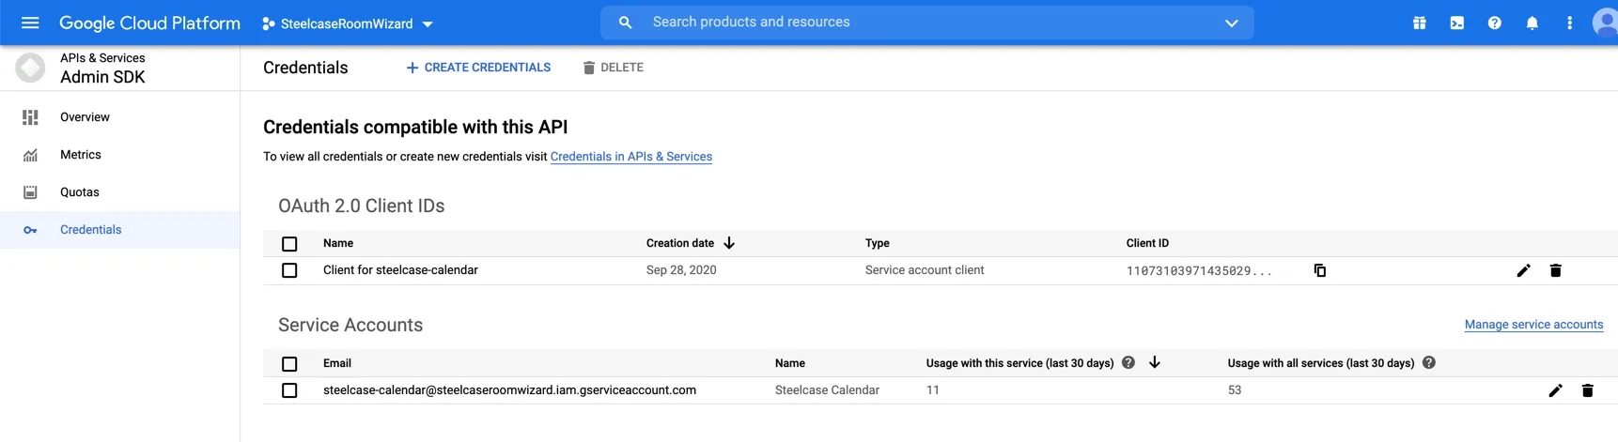Edit the steelcase-calendar service account
The width and height of the screenshot is (1618, 442).
coord(1555,390)
